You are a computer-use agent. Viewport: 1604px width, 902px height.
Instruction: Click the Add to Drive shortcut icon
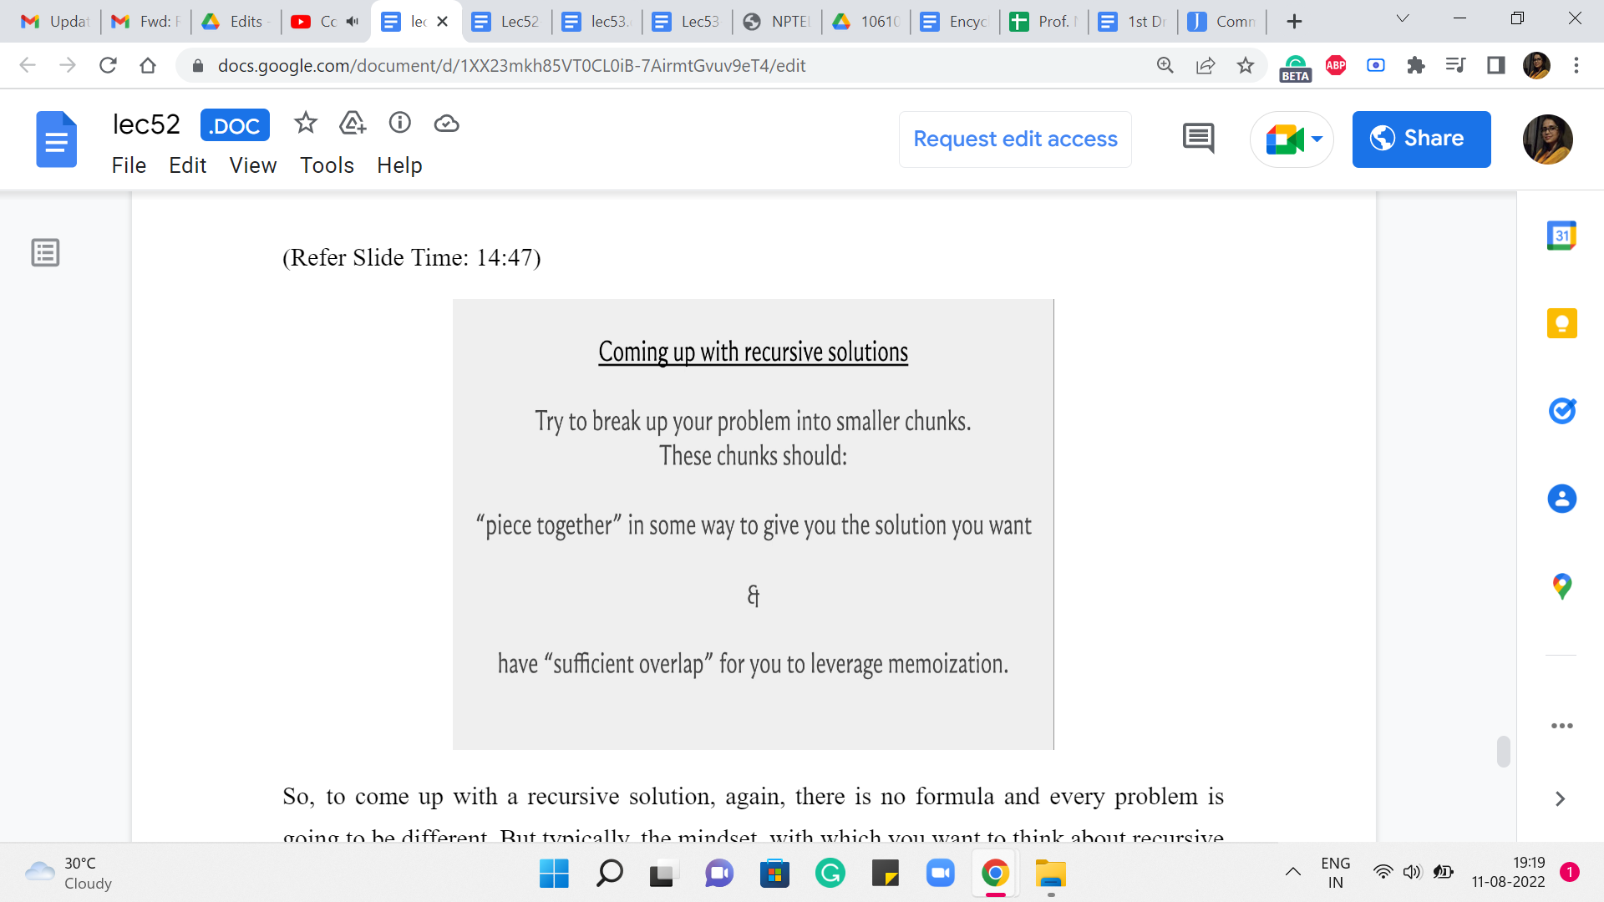(353, 124)
